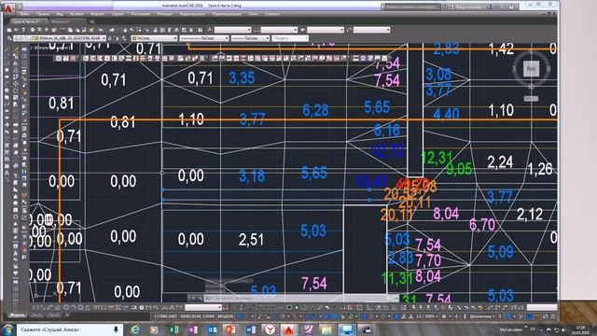Image resolution: width=597 pixels, height=336 pixels.
Task: Close the command line panel (x icon)
Action: point(193,298)
